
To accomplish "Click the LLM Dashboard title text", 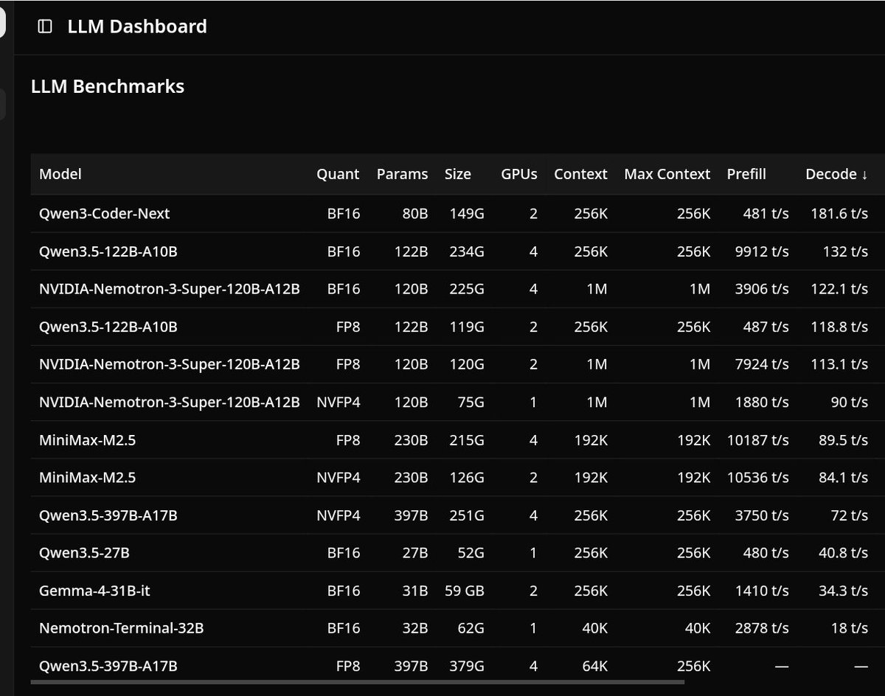I will coord(137,27).
